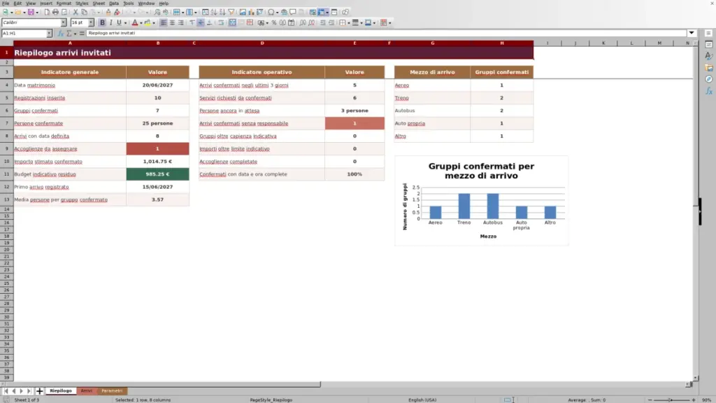This screenshot has width=716, height=403.
Task: Toggle Wrap Text
Action: [x=221, y=23]
